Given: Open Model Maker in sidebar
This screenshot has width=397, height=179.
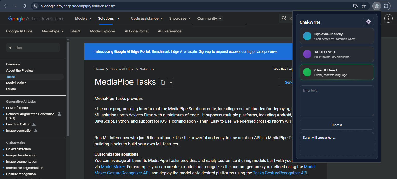Looking at the screenshot, I should tap(16, 83).
